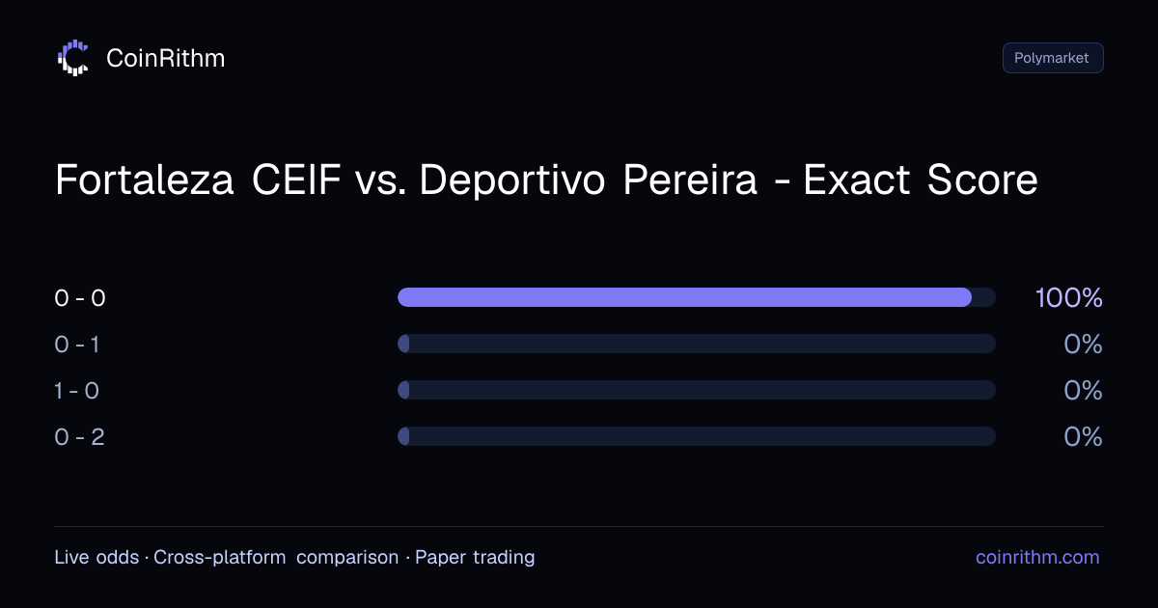Select the 0 - 1 score label
This screenshot has height=608, width=1158.
[x=77, y=344]
